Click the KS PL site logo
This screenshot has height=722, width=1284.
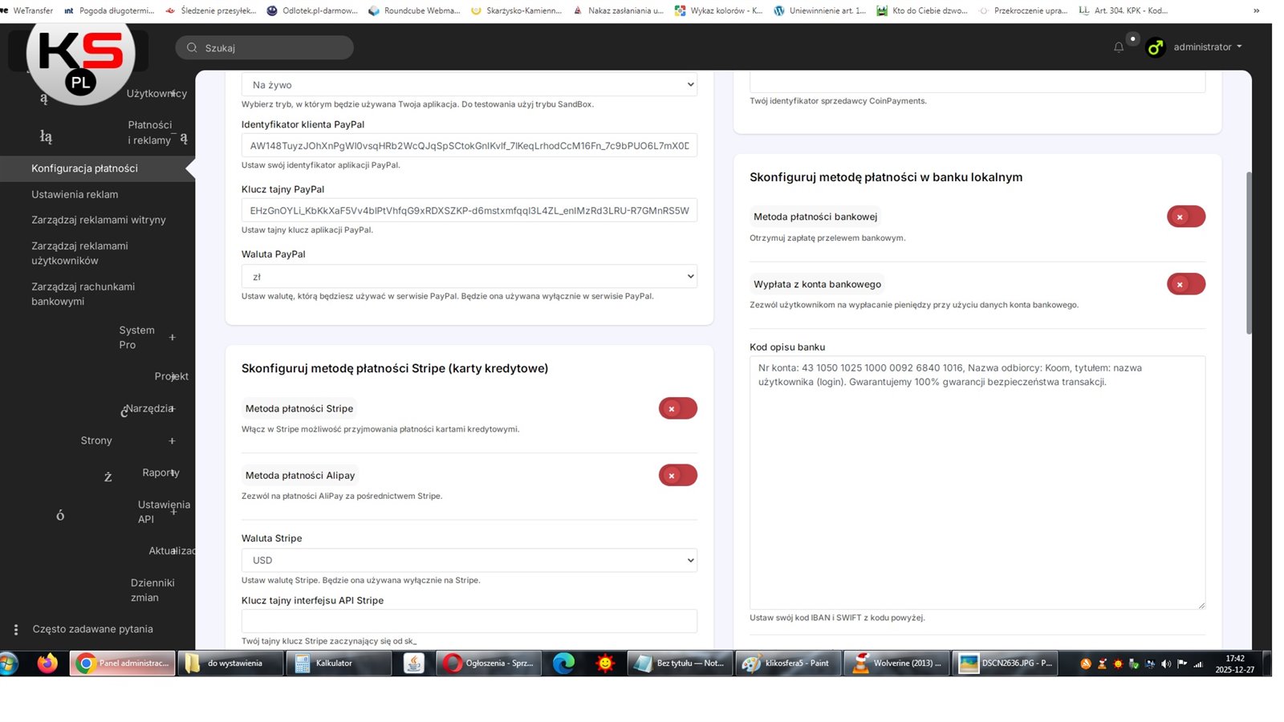click(80, 56)
